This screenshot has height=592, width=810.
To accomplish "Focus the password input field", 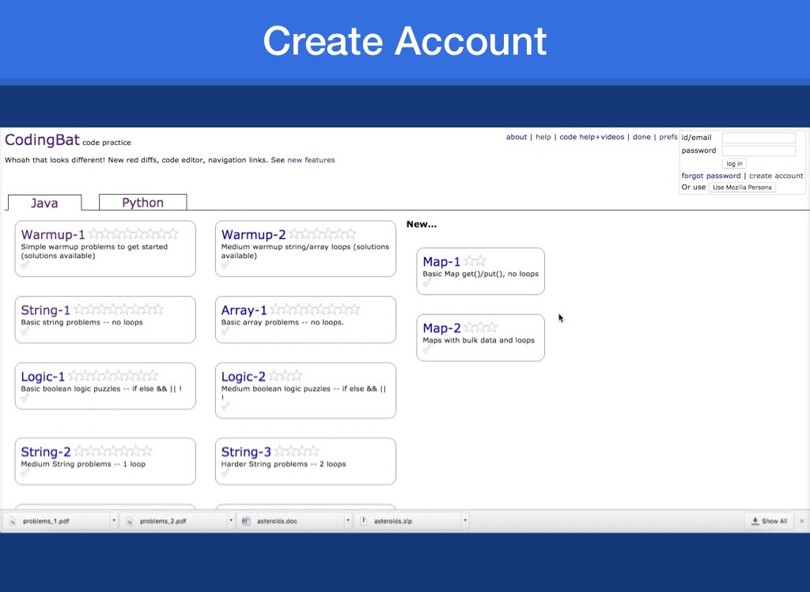I will click(x=759, y=150).
